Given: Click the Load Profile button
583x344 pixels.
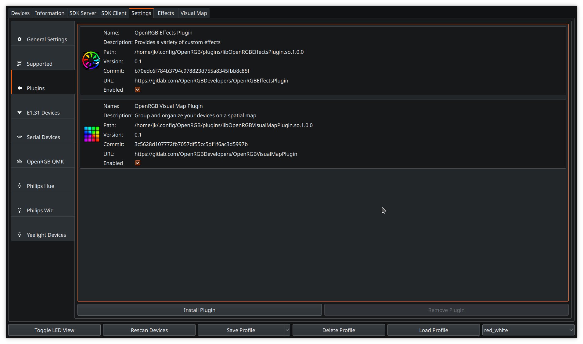Looking at the screenshot, I should point(434,330).
